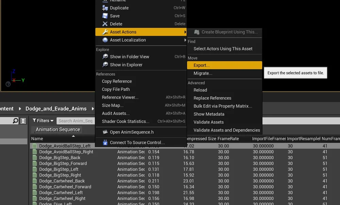
Task: Expand the Asset Localization submenu arrow
Action: tap(185, 40)
